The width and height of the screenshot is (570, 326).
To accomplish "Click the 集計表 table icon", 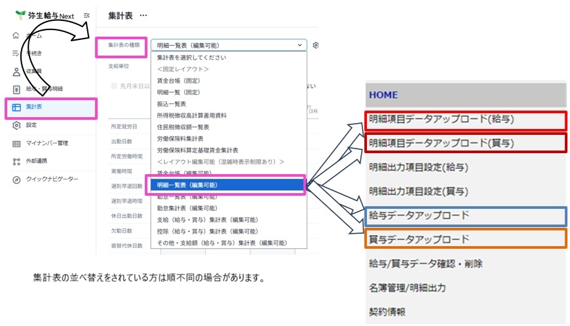I will 16,107.
